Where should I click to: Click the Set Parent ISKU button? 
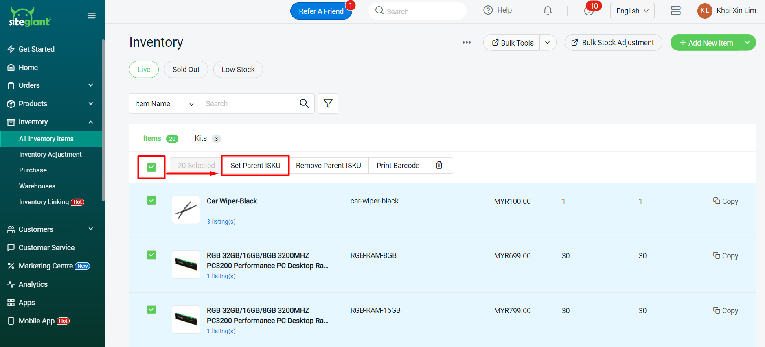(255, 166)
